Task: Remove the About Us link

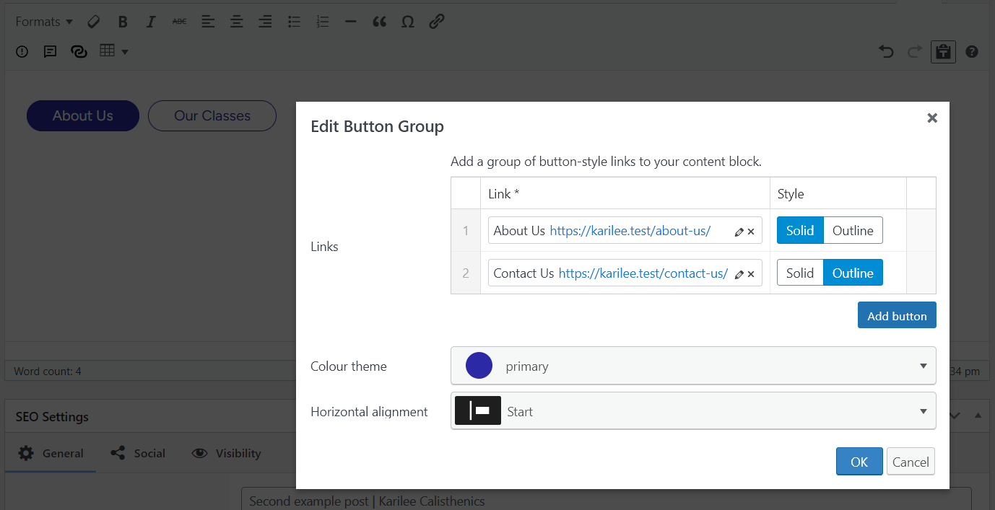Action: tap(751, 232)
